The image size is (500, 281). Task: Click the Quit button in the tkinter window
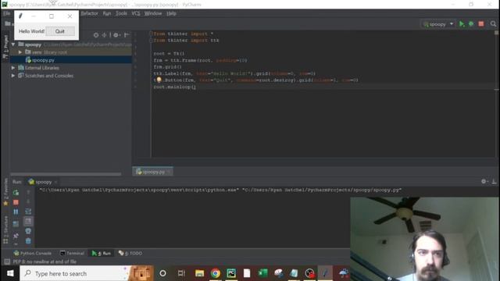coord(60,31)
